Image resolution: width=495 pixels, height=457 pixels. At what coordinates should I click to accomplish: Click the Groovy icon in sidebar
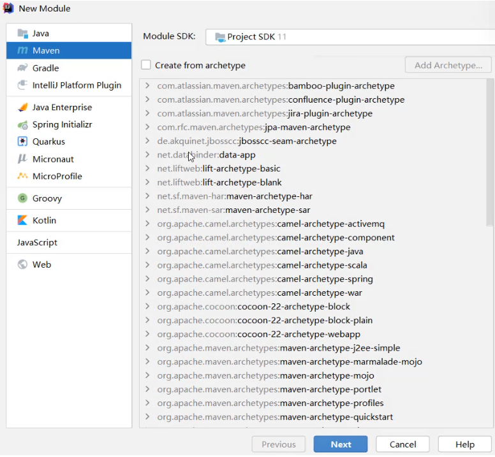point(23,199)
